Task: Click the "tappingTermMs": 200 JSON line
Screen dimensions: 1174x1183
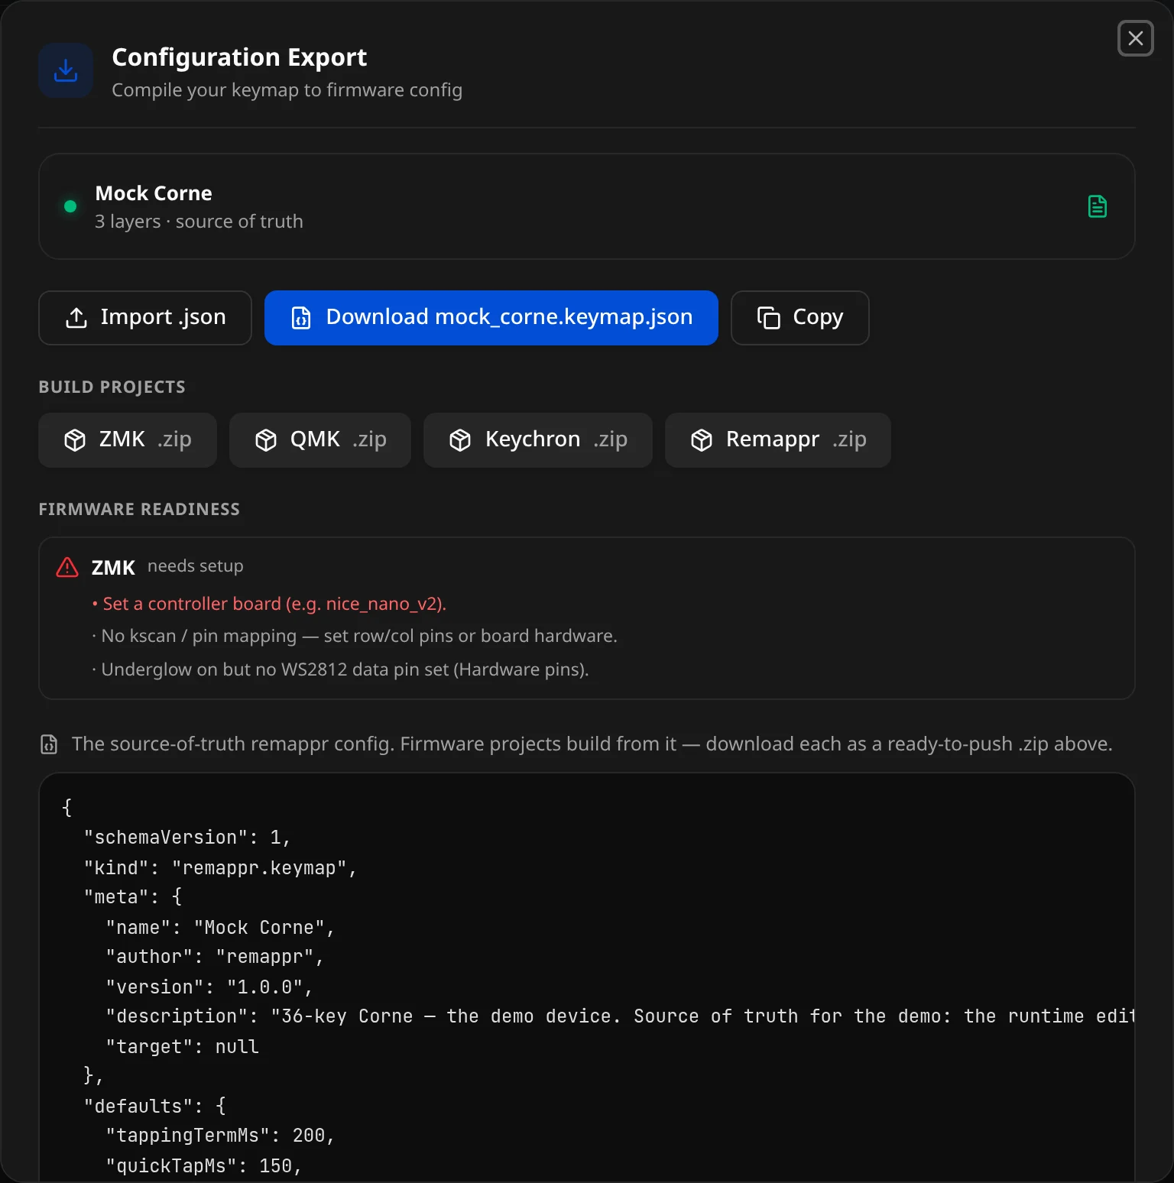Action: pyautogui.click(x=220, y=1136)
